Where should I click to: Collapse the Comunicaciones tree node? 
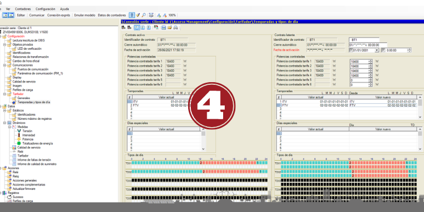5,65
